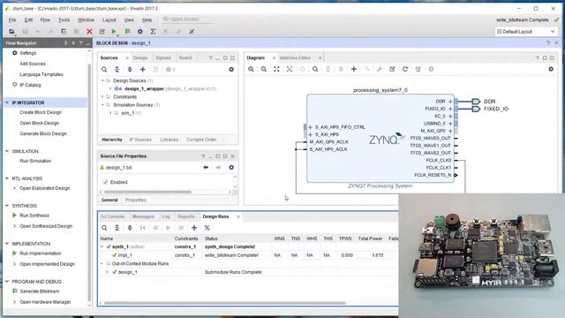Click Generate Bitstream
This screenshot has width=565, height=318.
pos(39,291)
